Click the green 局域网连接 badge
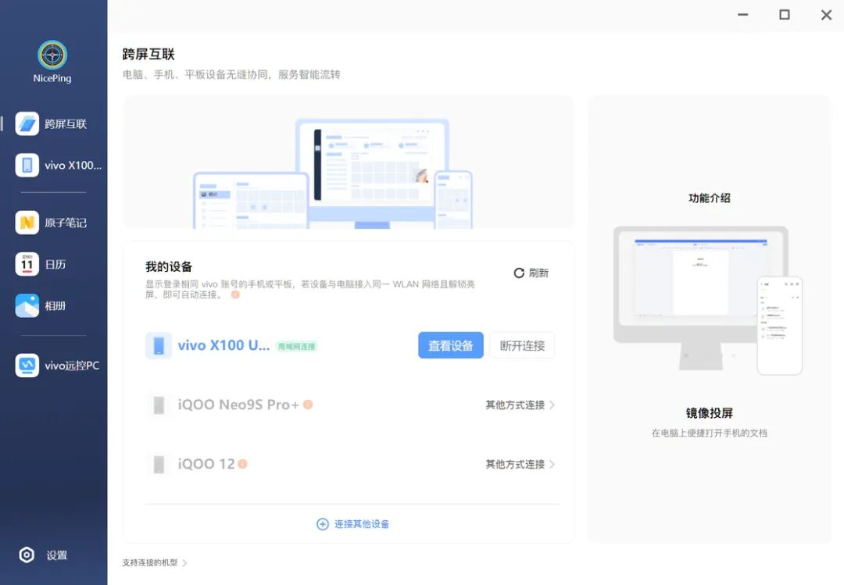844x585 pixels. click(297, 347)
